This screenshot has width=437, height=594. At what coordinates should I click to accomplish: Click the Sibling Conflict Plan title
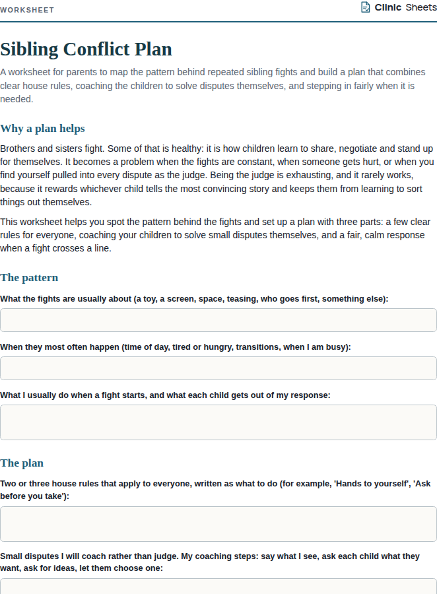(86, 49)
